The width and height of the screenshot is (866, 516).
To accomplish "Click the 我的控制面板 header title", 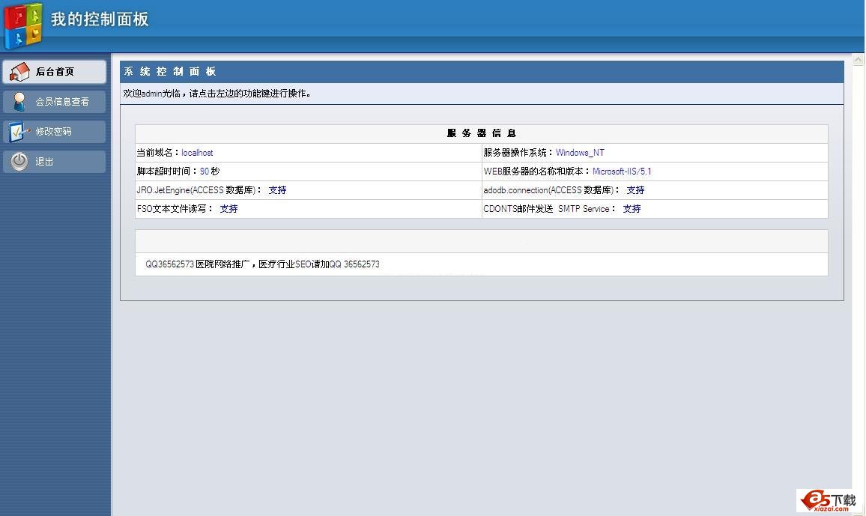I will [x=100, y=19].
